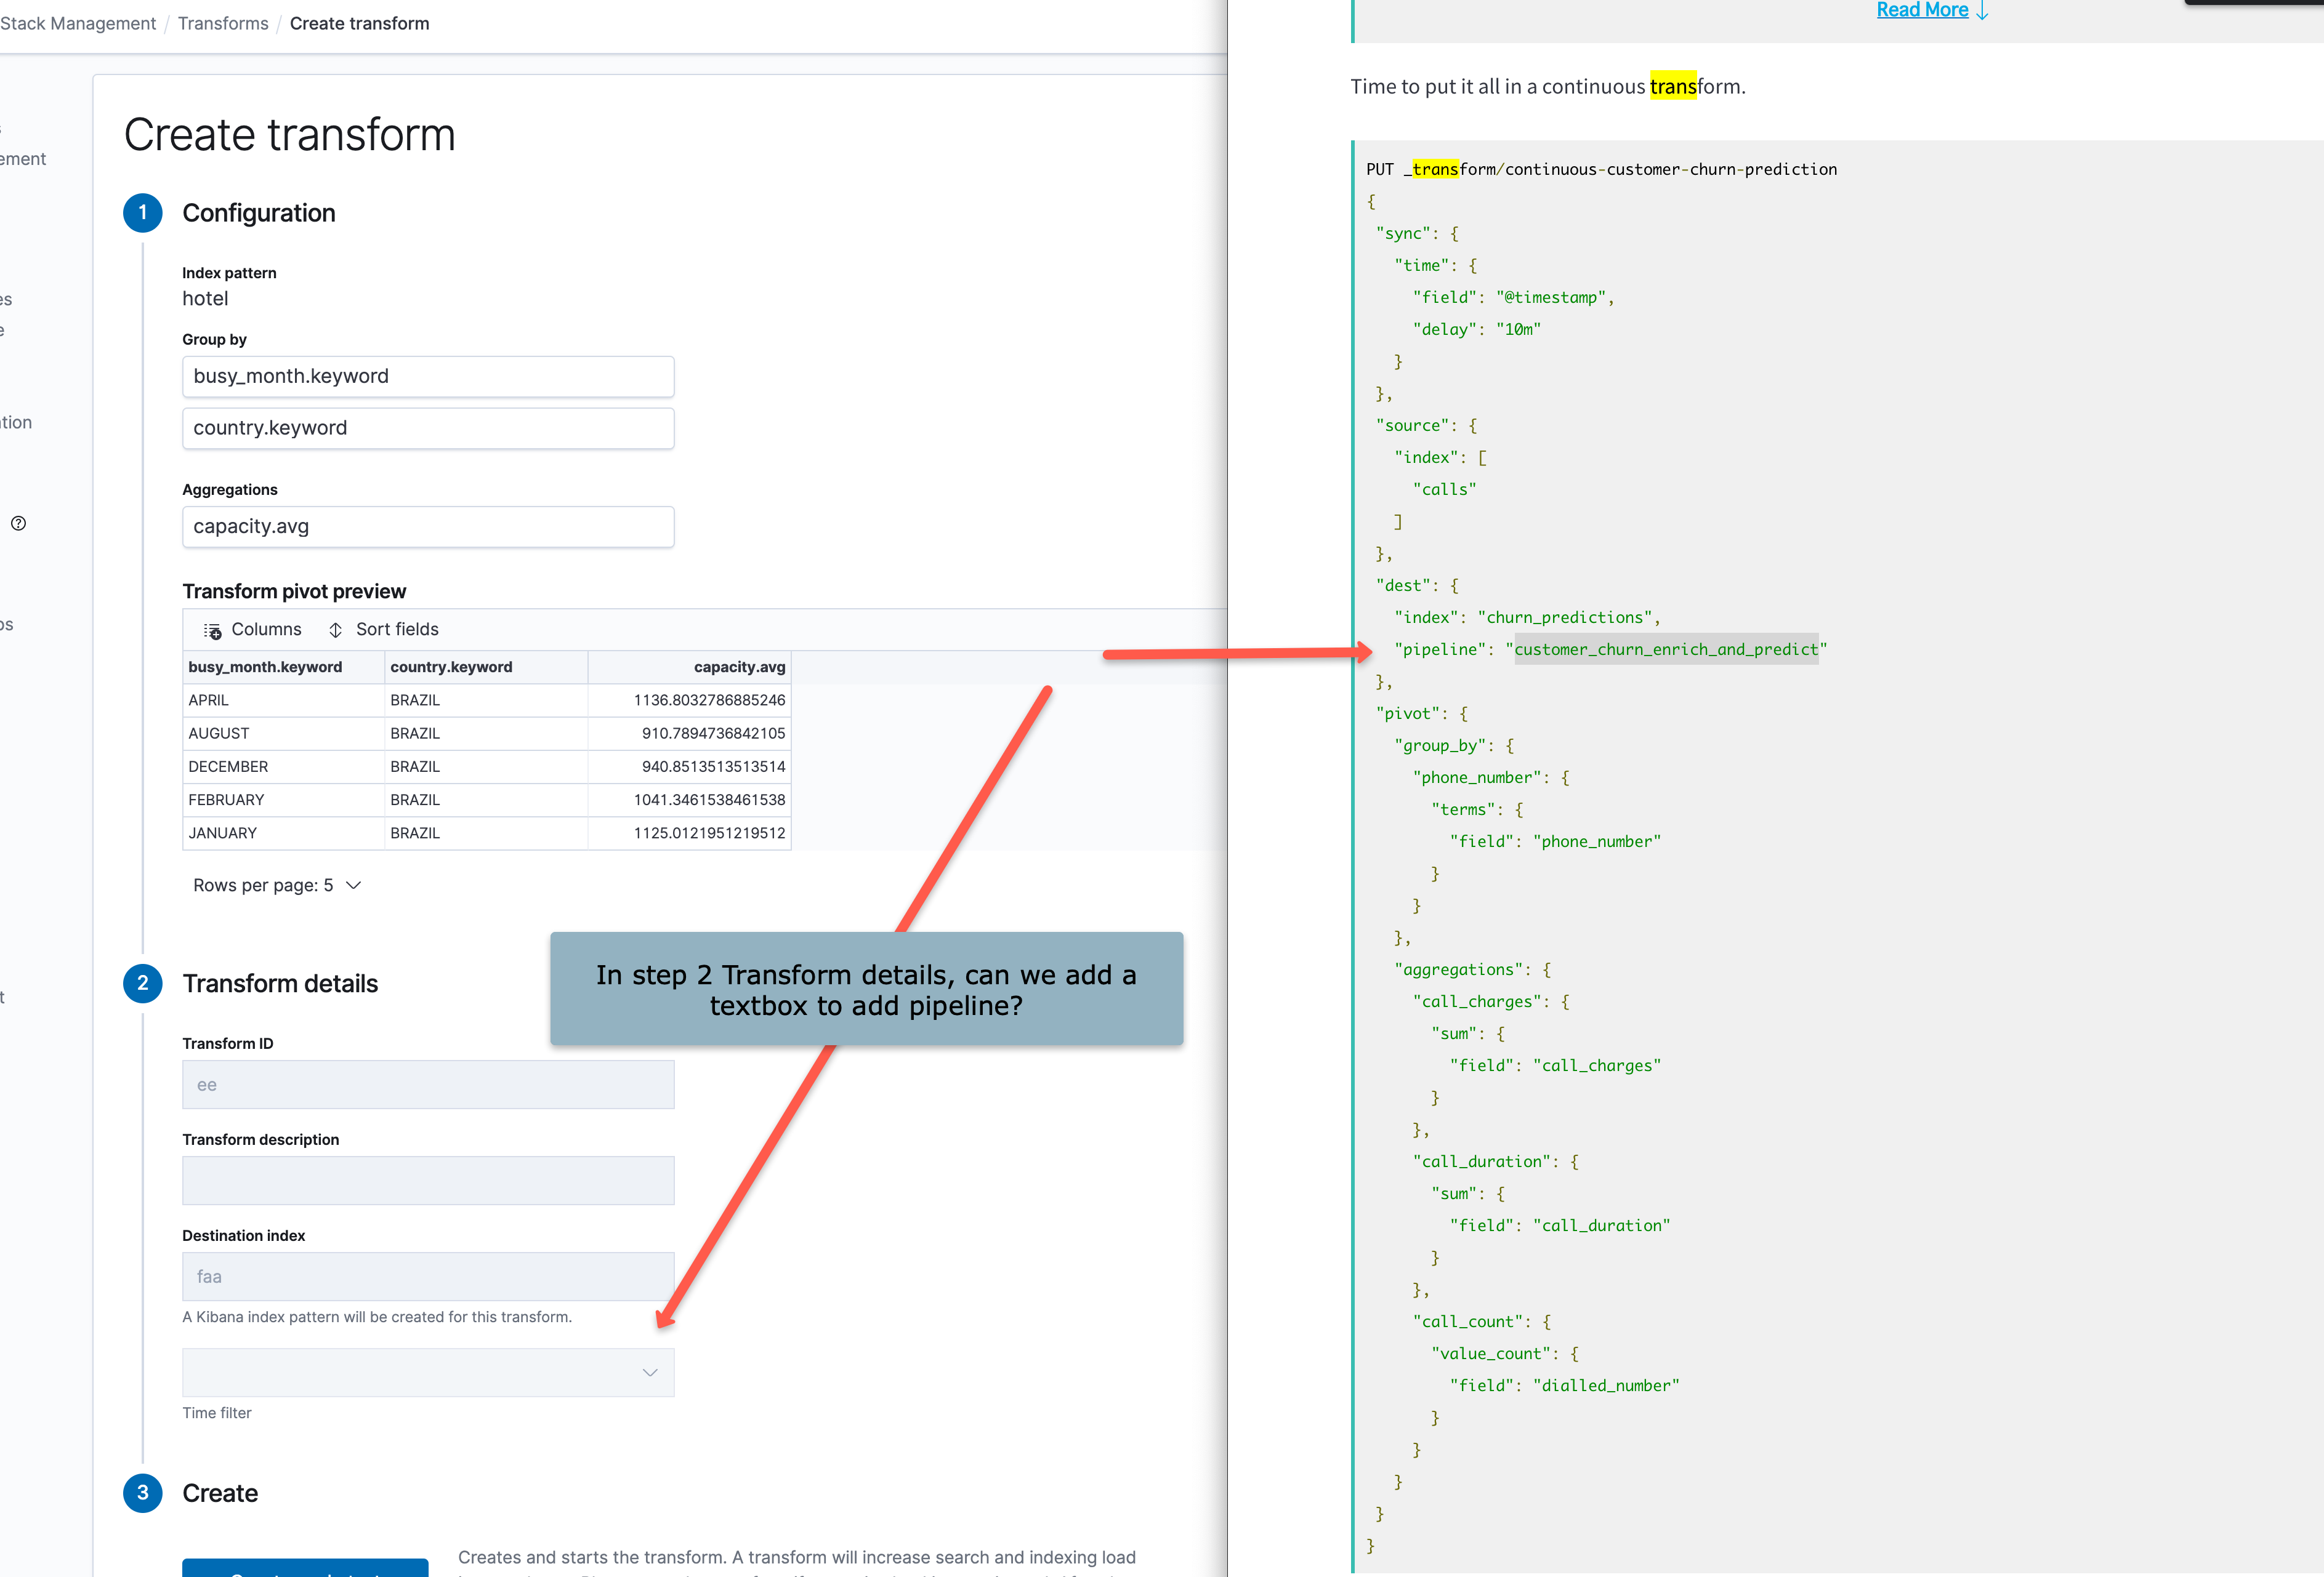This screenshot has height=1577, width=2324.
Task: Click the busy_month.keyword group by field
Action: tap(428, 377)
